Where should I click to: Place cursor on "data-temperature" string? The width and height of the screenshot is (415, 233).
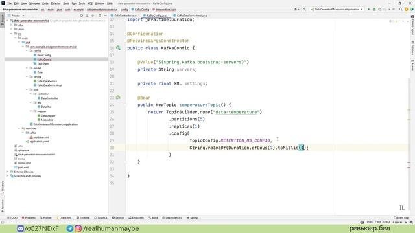pyautogui.click(x=236, y=112)
